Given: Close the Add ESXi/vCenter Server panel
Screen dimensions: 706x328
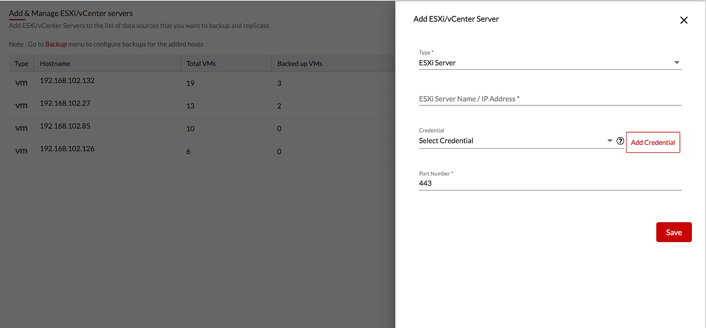Looking at the screenshot, I should point(684,20).
